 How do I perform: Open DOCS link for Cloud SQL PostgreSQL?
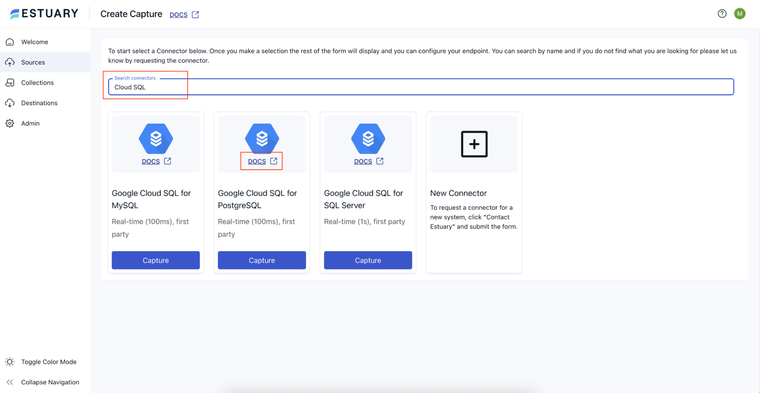coord(257,162)
